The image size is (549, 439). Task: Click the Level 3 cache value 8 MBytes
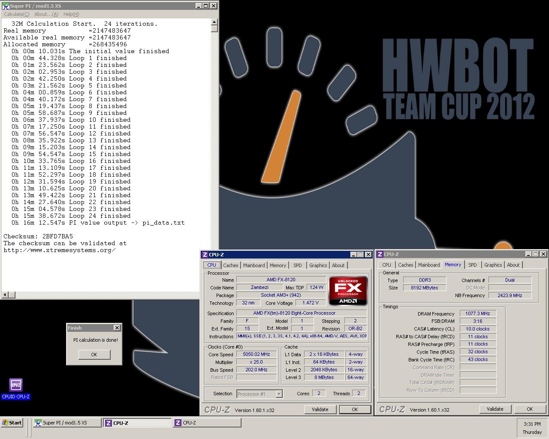pos(324,378)
